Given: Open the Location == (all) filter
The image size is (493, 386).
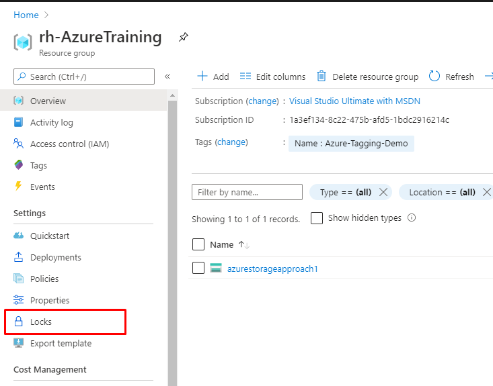Looking at the screenshot, I should tap(442, 192).
